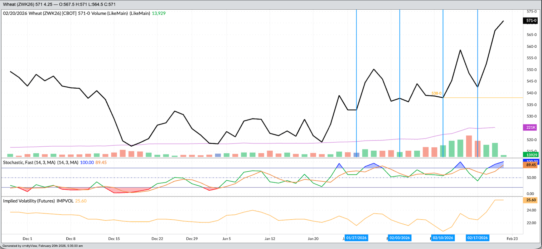Click the black 571-0 last price tag
The width and height of the screenshot is (542, 249).
click(x=531, y=21)
